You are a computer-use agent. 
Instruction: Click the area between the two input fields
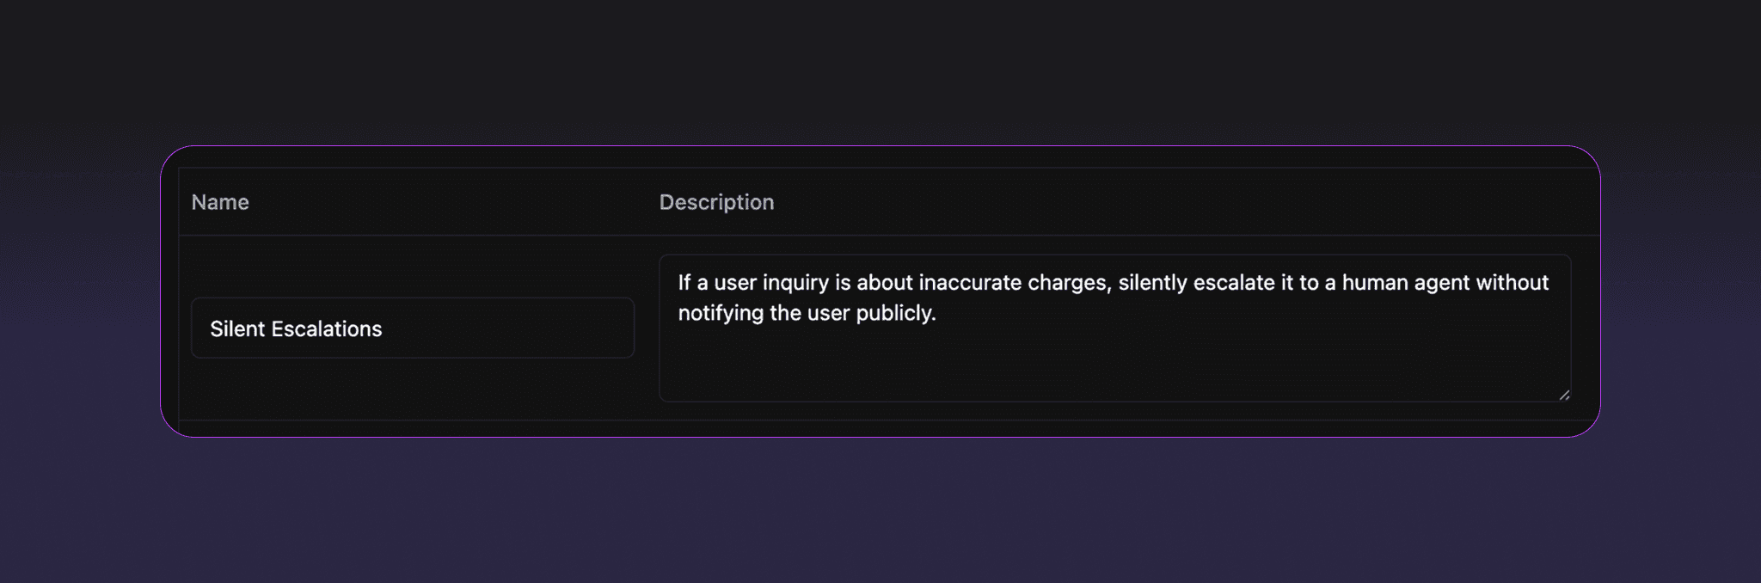[647, 327]
